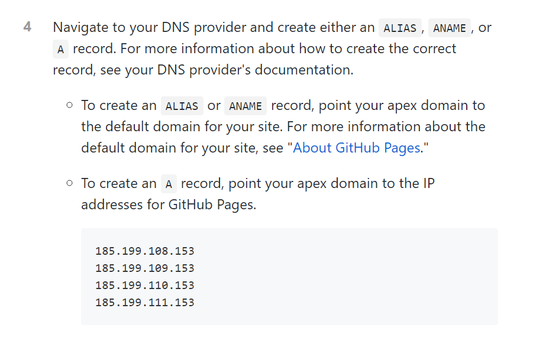Click the A code tag before "record. For more"
This screenshot has height=347, width=533.
60,50
